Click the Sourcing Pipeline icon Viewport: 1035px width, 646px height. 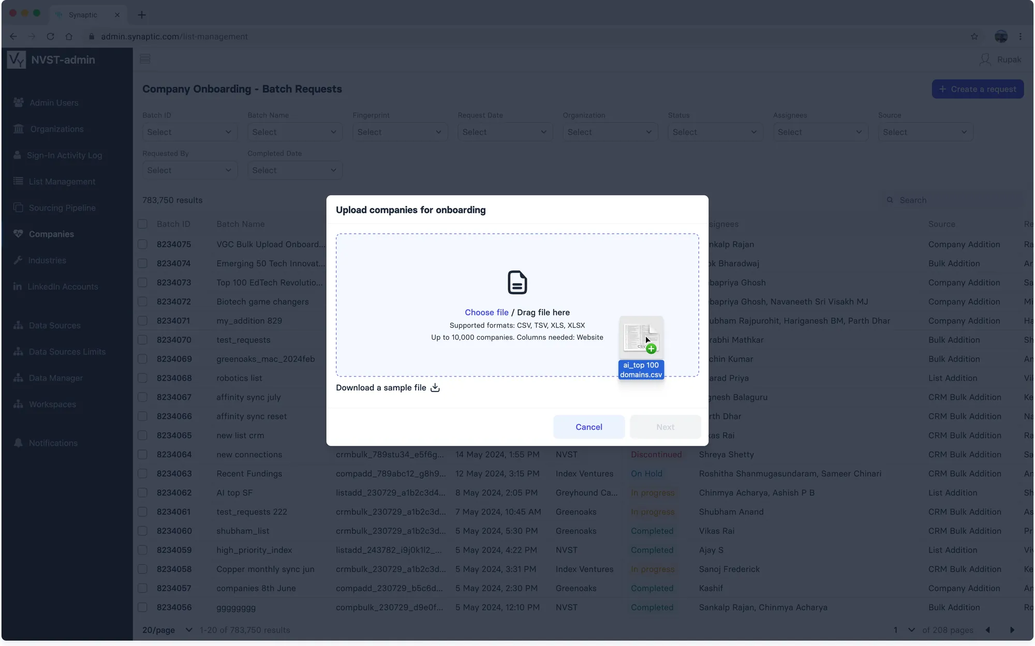point(18,207)
